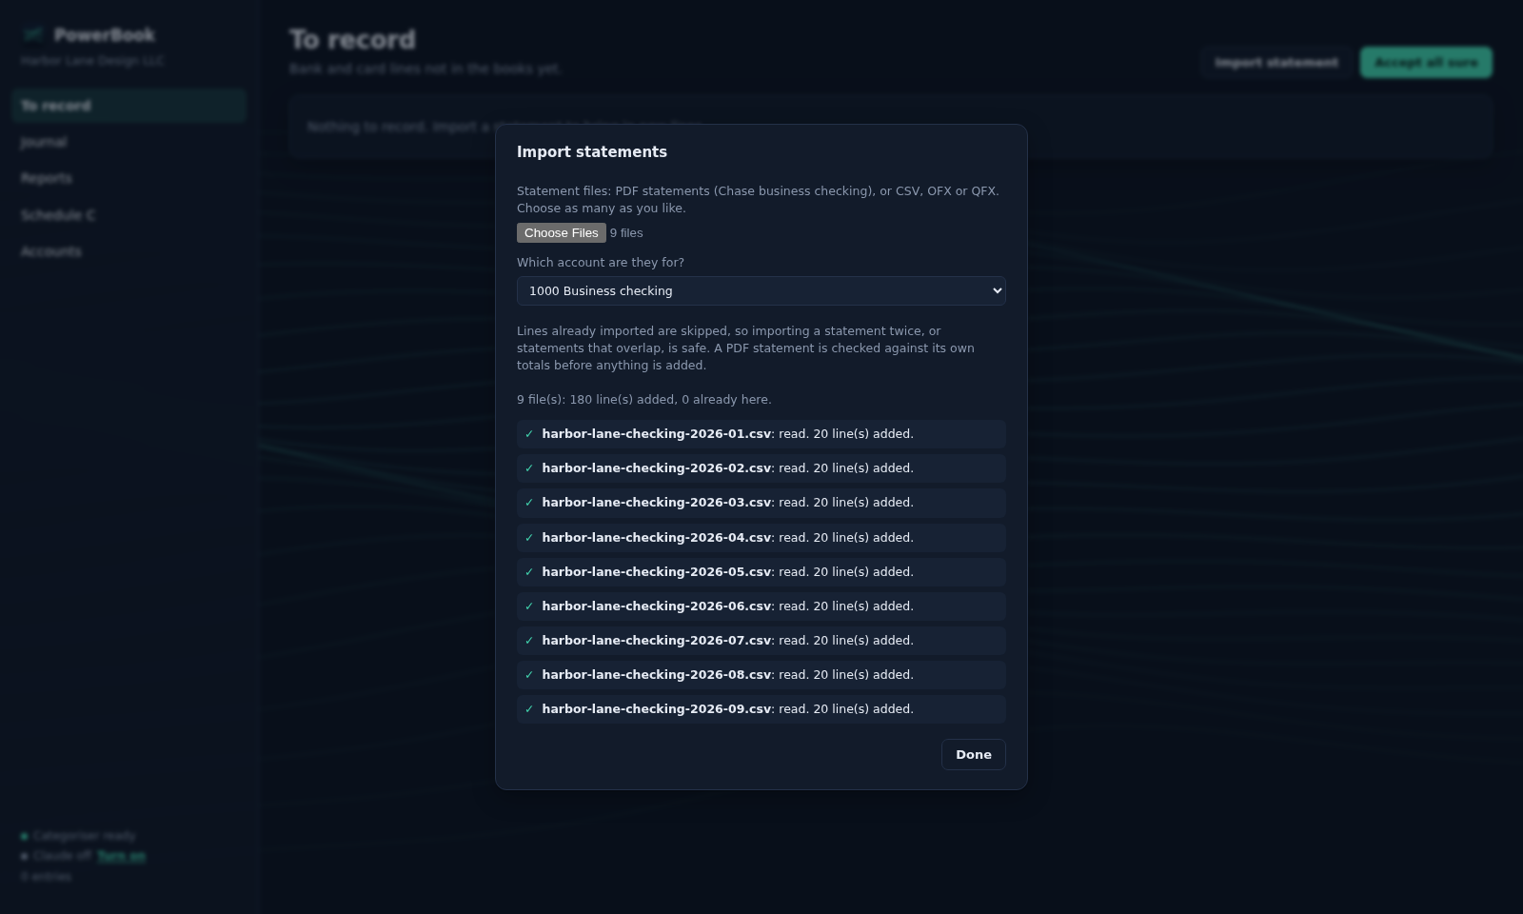Click checkmark icon for harbor-lane-checking-2026-05.csv
The height and width of the screenshot is (914, 1523).
(x=529, y=572)
